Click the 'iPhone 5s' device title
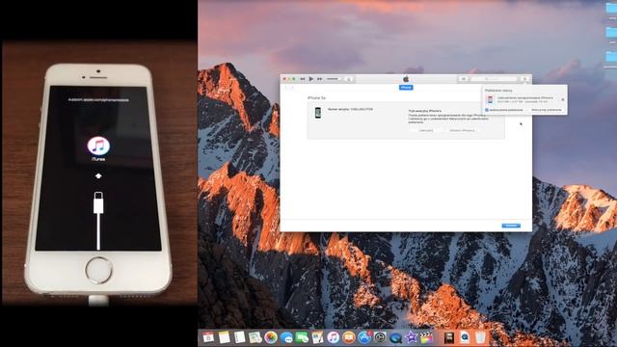Screen dimensions: 617x347 (x=317, y=97)
